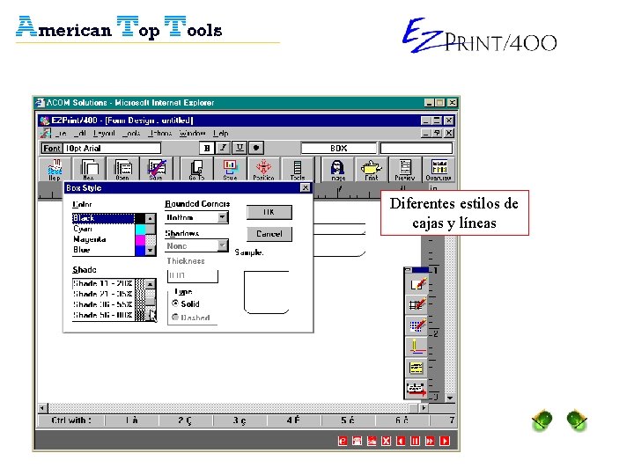Open the Layout menu

[x=104, y=133]
